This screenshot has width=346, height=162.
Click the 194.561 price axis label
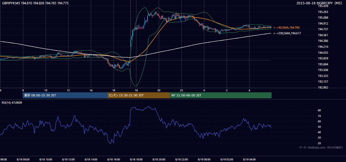pos(323,35)
